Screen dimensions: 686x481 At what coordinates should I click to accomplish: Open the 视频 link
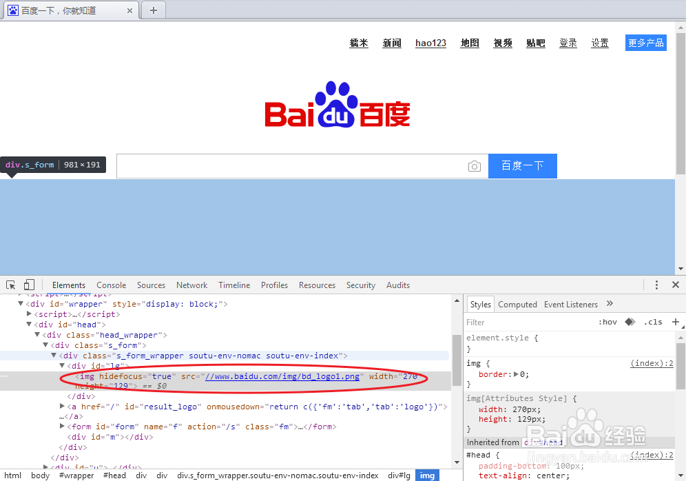503,43
